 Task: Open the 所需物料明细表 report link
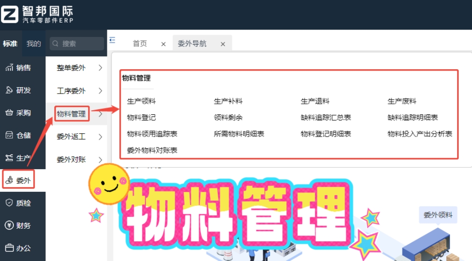(x=239, y=134)
